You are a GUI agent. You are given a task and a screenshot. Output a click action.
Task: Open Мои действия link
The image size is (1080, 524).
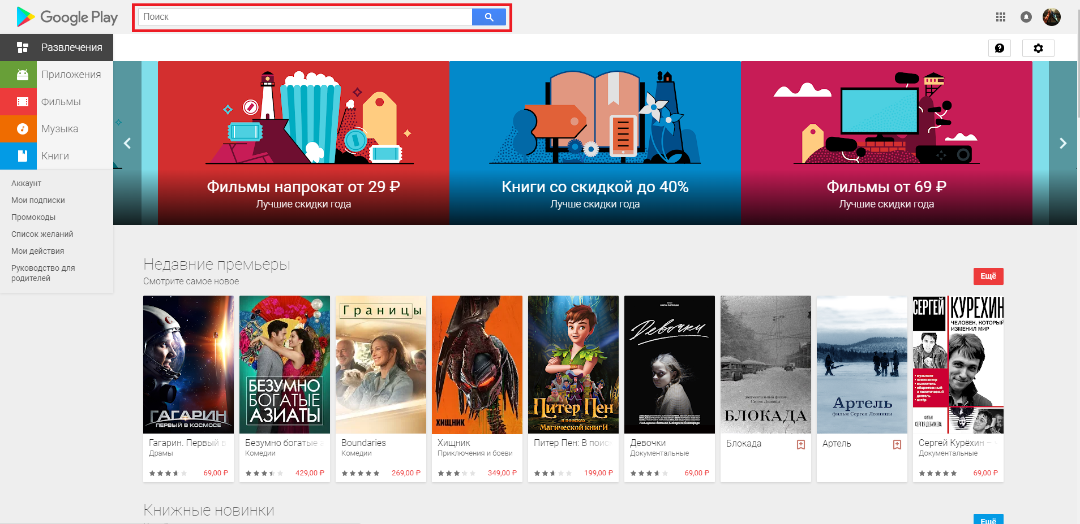coord(37,251)
